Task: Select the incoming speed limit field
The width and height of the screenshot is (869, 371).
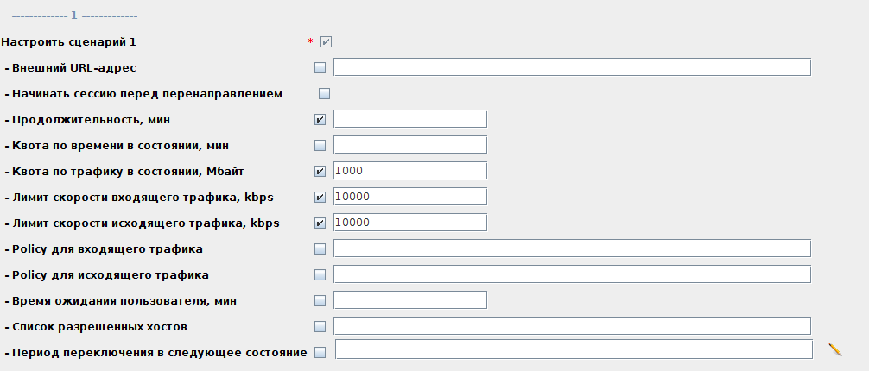Action: [x=410, y=197]
